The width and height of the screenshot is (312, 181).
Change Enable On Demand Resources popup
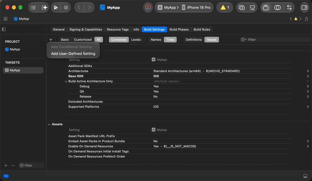[308, 146]
